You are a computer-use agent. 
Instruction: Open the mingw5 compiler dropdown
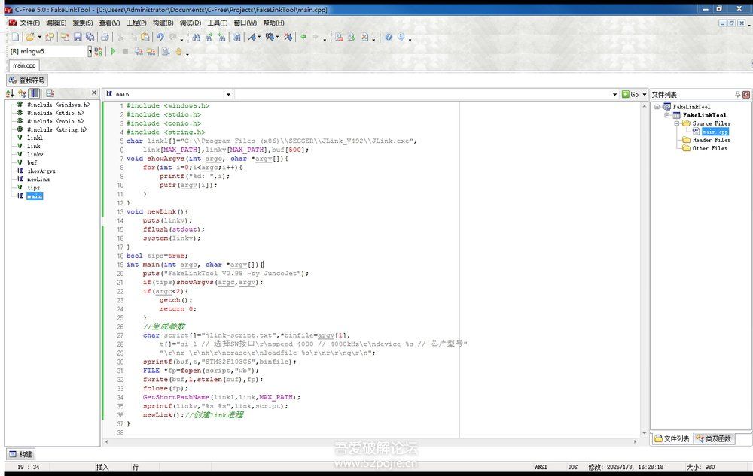tap(90, 52)
